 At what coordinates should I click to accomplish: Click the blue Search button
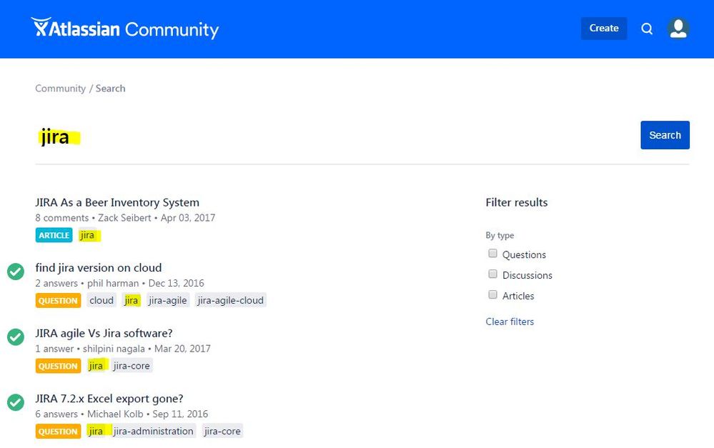tap(665, 135)
